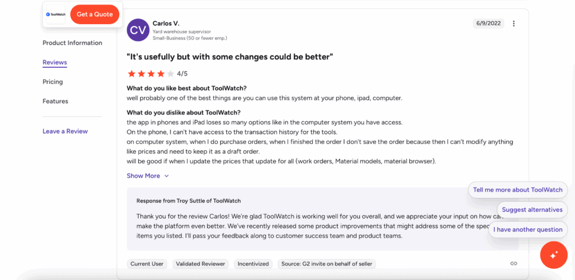Click the 4/5 star rating

coord(157,74)
